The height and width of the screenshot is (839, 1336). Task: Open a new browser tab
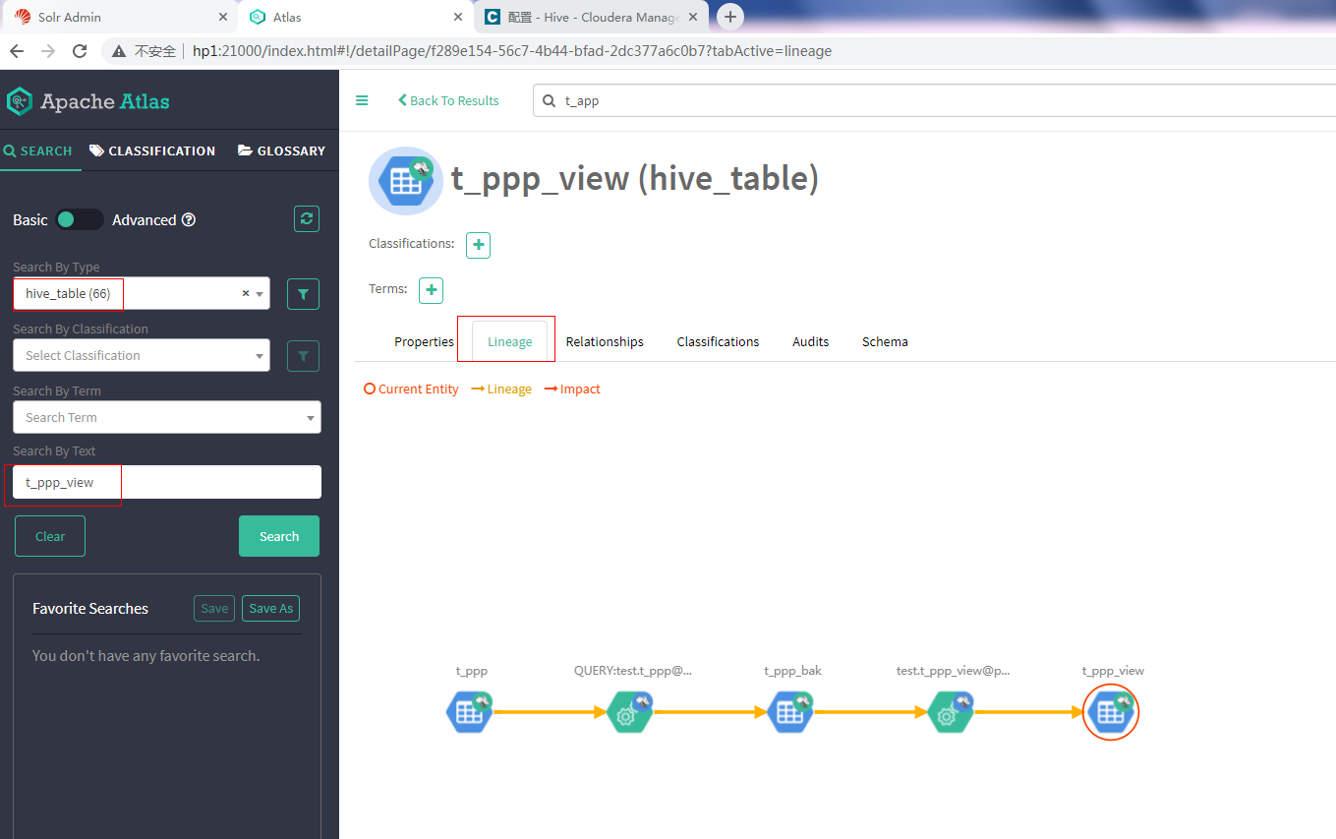(x=730, y=17)
